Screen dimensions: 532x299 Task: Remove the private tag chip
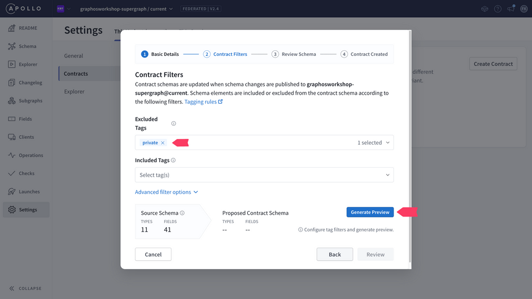163,143
